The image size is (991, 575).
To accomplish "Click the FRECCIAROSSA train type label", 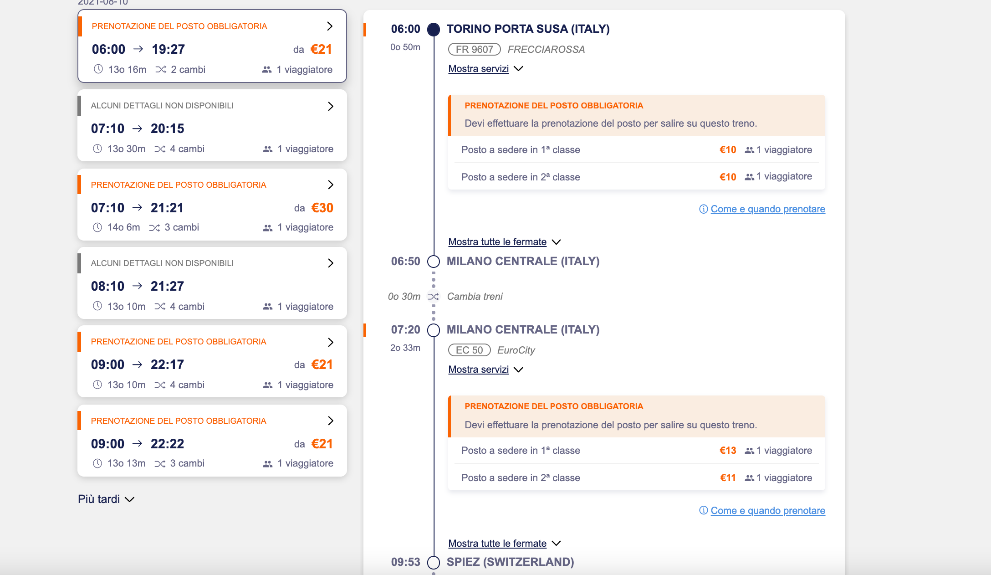I will point(546,49).
